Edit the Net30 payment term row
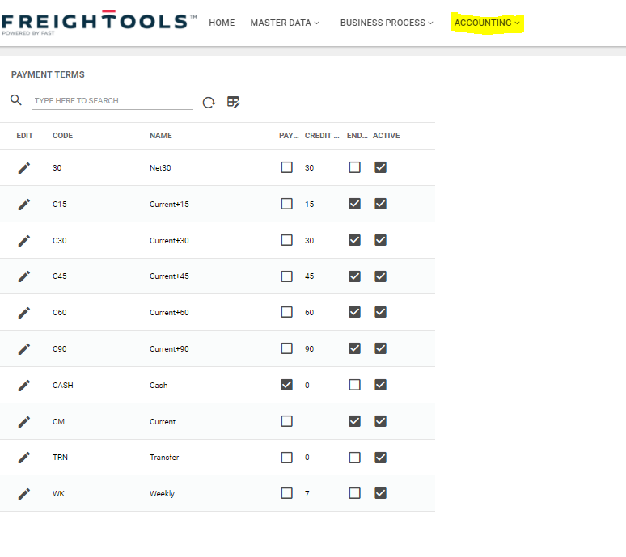The height and width of the screenshot is (557, 626). tap(24, 168)
